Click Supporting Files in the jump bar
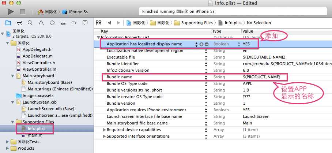The image size is (332, 153). [x=193, y=23]
